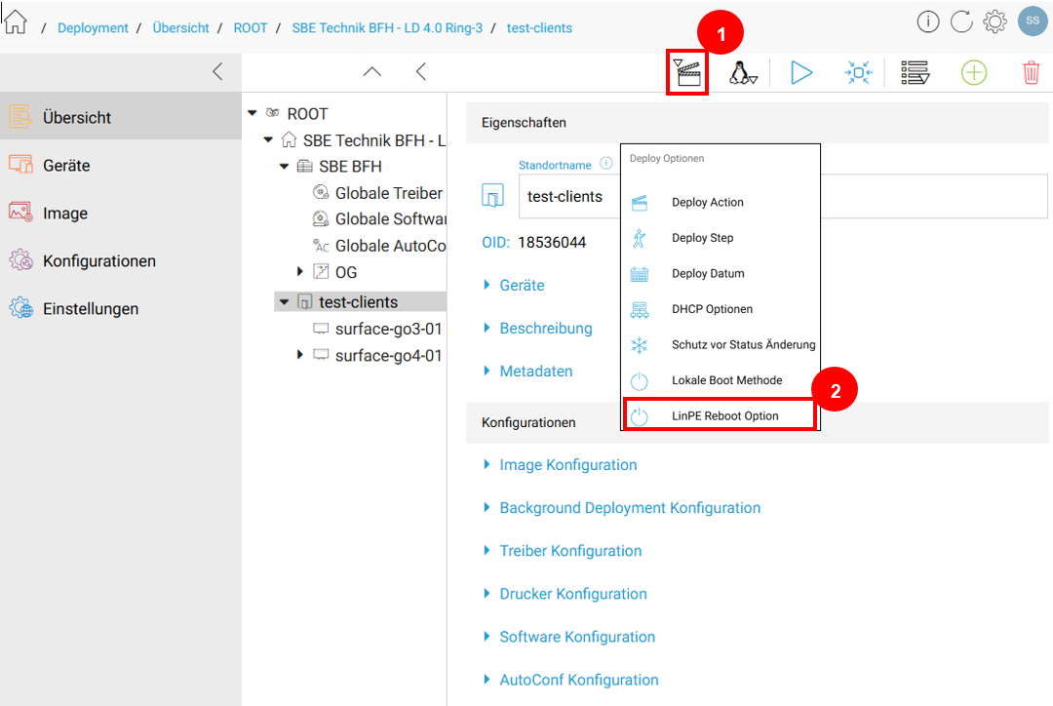1053x706 pixels.
Task: Open SBE Technik BFH - LD 4.0 Ring-3 breadcrumb
Action: coord(387,28)
